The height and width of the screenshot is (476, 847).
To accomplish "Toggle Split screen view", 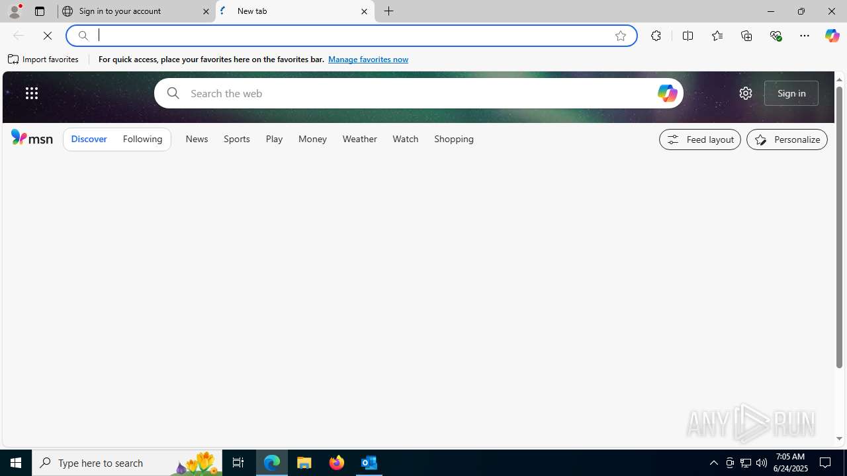I will pos(688,36).
